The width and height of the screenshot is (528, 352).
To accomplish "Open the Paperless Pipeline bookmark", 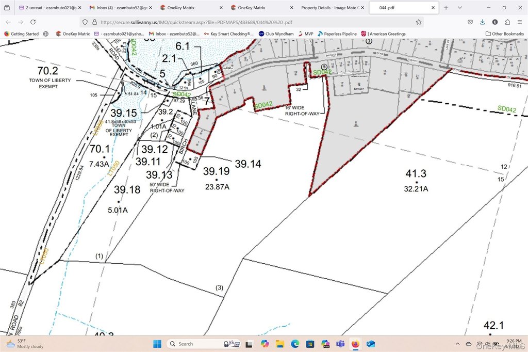I will coord(337,34).
